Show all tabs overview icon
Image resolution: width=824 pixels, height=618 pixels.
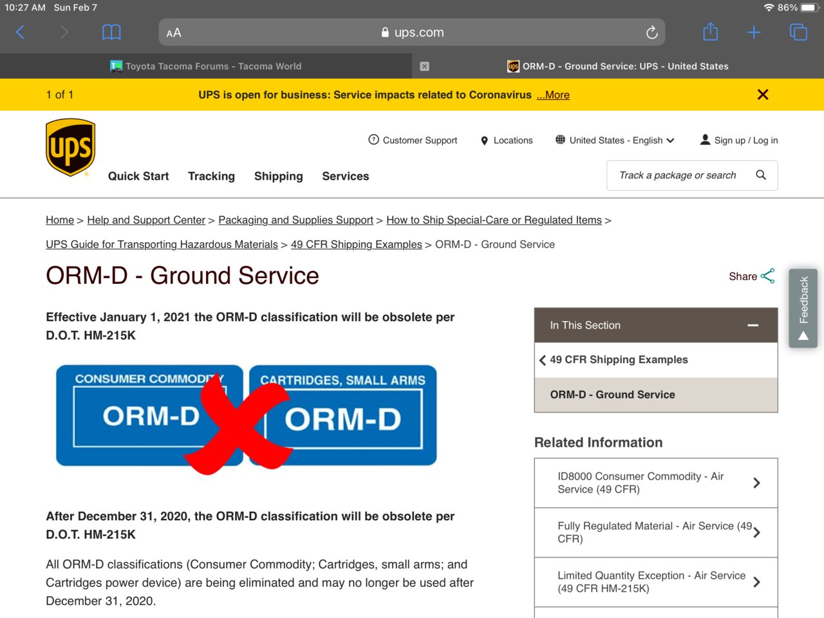pos(798,32)
